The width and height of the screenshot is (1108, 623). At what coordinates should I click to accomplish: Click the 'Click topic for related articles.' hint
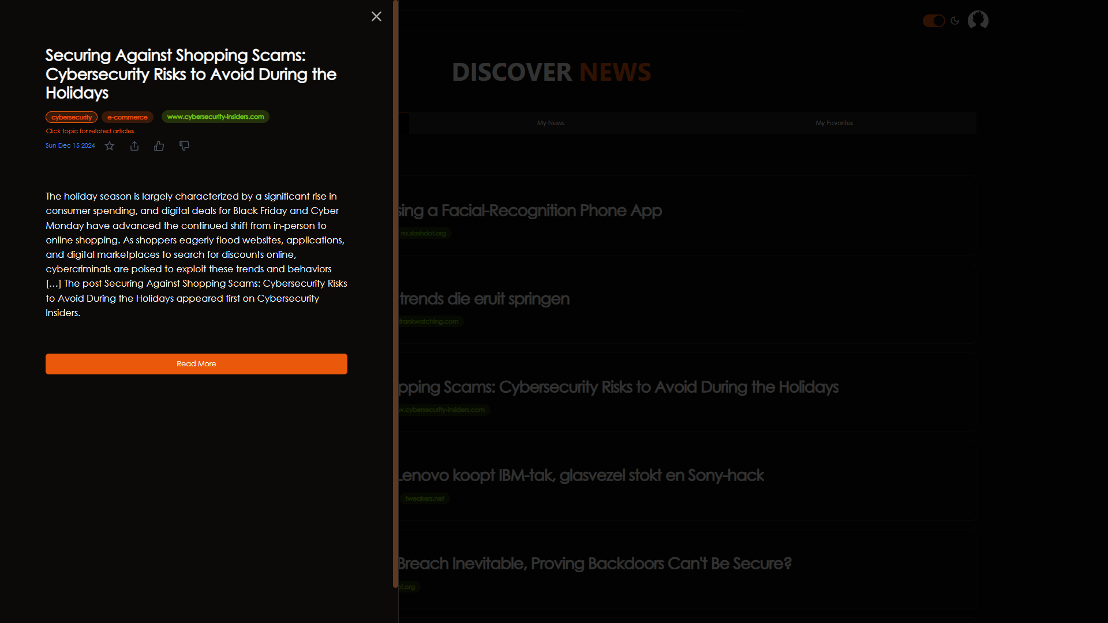[x=91, y=131]
